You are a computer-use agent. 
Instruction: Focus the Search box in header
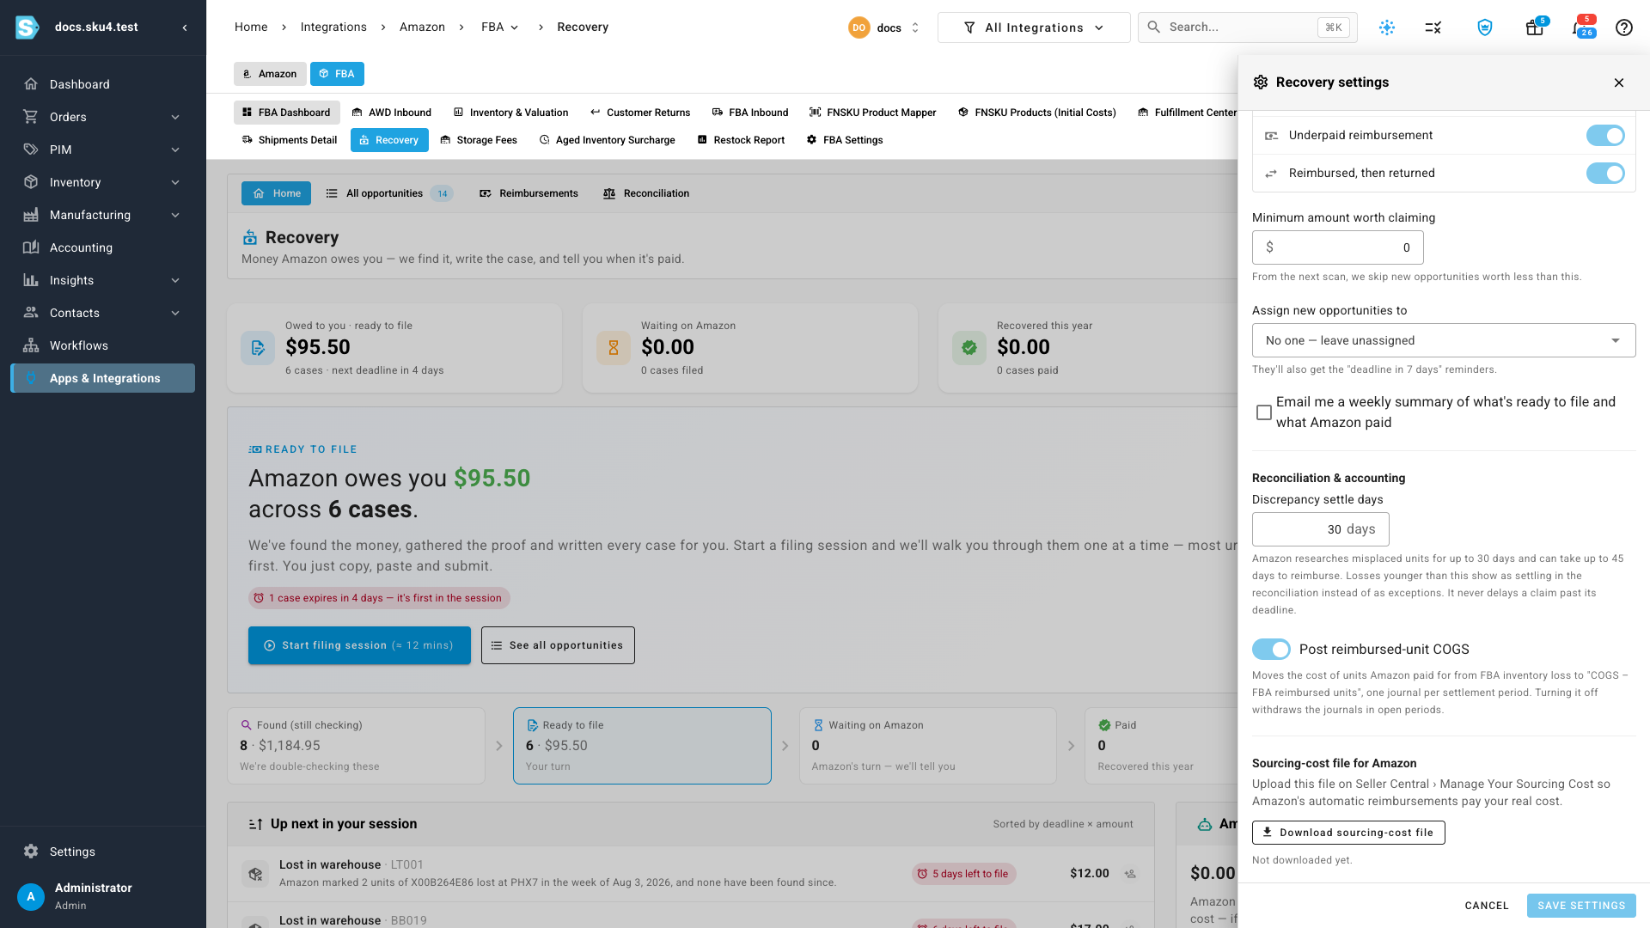click(1247, 27)
